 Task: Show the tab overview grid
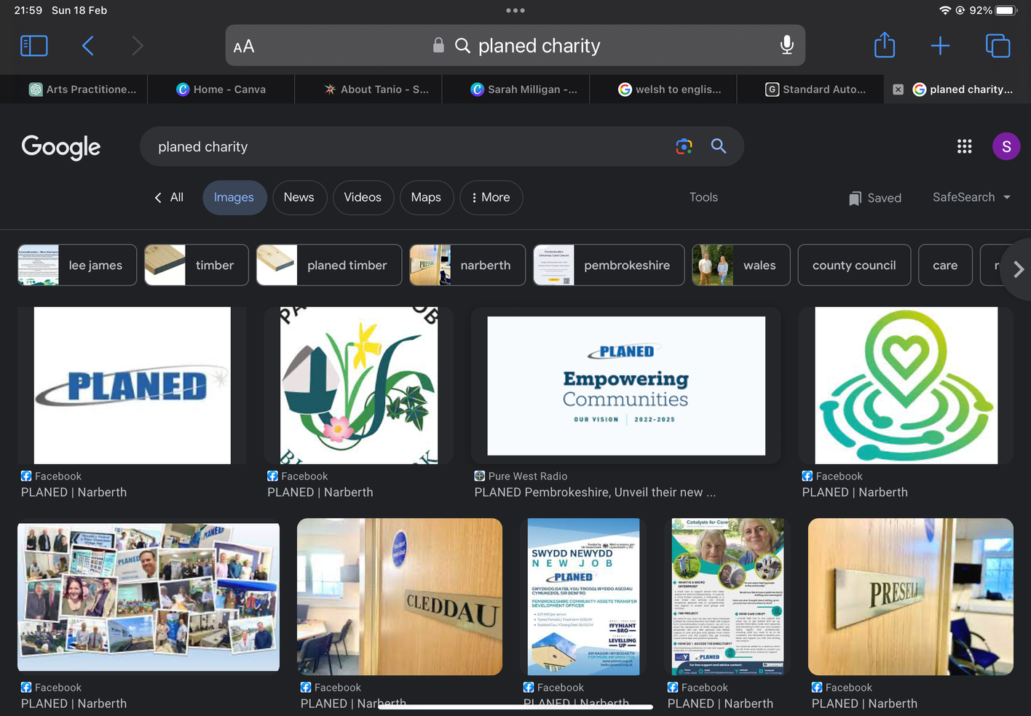point(997,46)
